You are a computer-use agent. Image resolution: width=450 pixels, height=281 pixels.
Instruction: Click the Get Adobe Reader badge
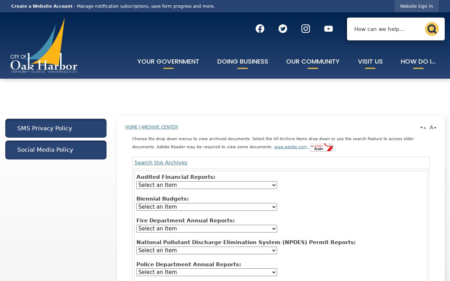[321, 147]
